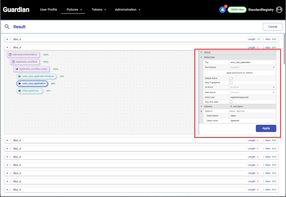Screen dimensions: 286x197
Task: Click the search magnifier icon beside Result
Action: click(7, 27)
